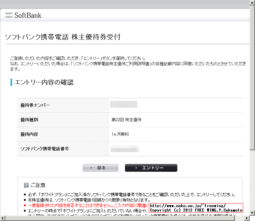Viewport: 255px width, 221px height.
Task: Click the black エントリー submit button
Action: coord(151,168)
